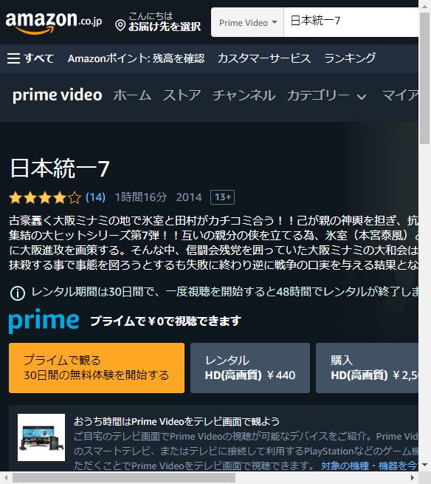Click the star rating icons

point(45,197)
